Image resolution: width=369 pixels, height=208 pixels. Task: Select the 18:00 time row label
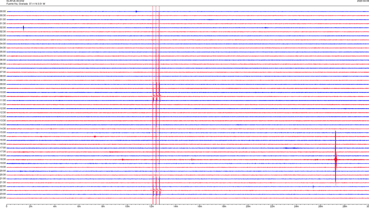click(3, 156)
